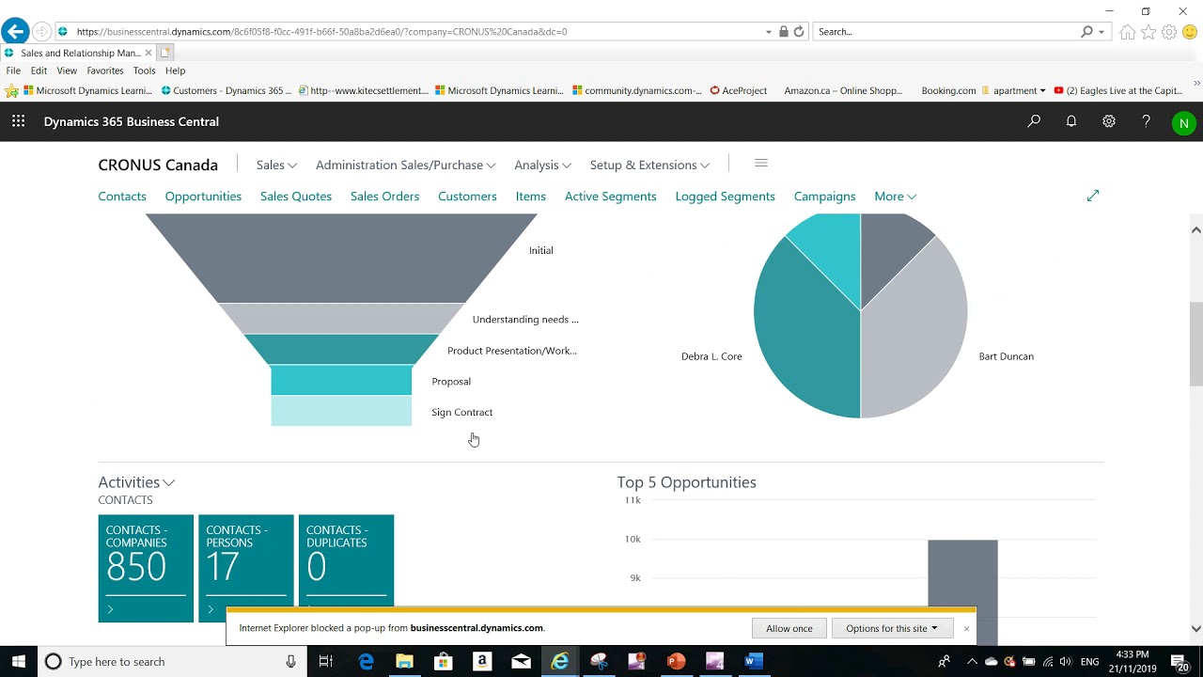Open the browser Tools menu
1203x677 pixels.
pyautogui.click(x=144, y=71)
